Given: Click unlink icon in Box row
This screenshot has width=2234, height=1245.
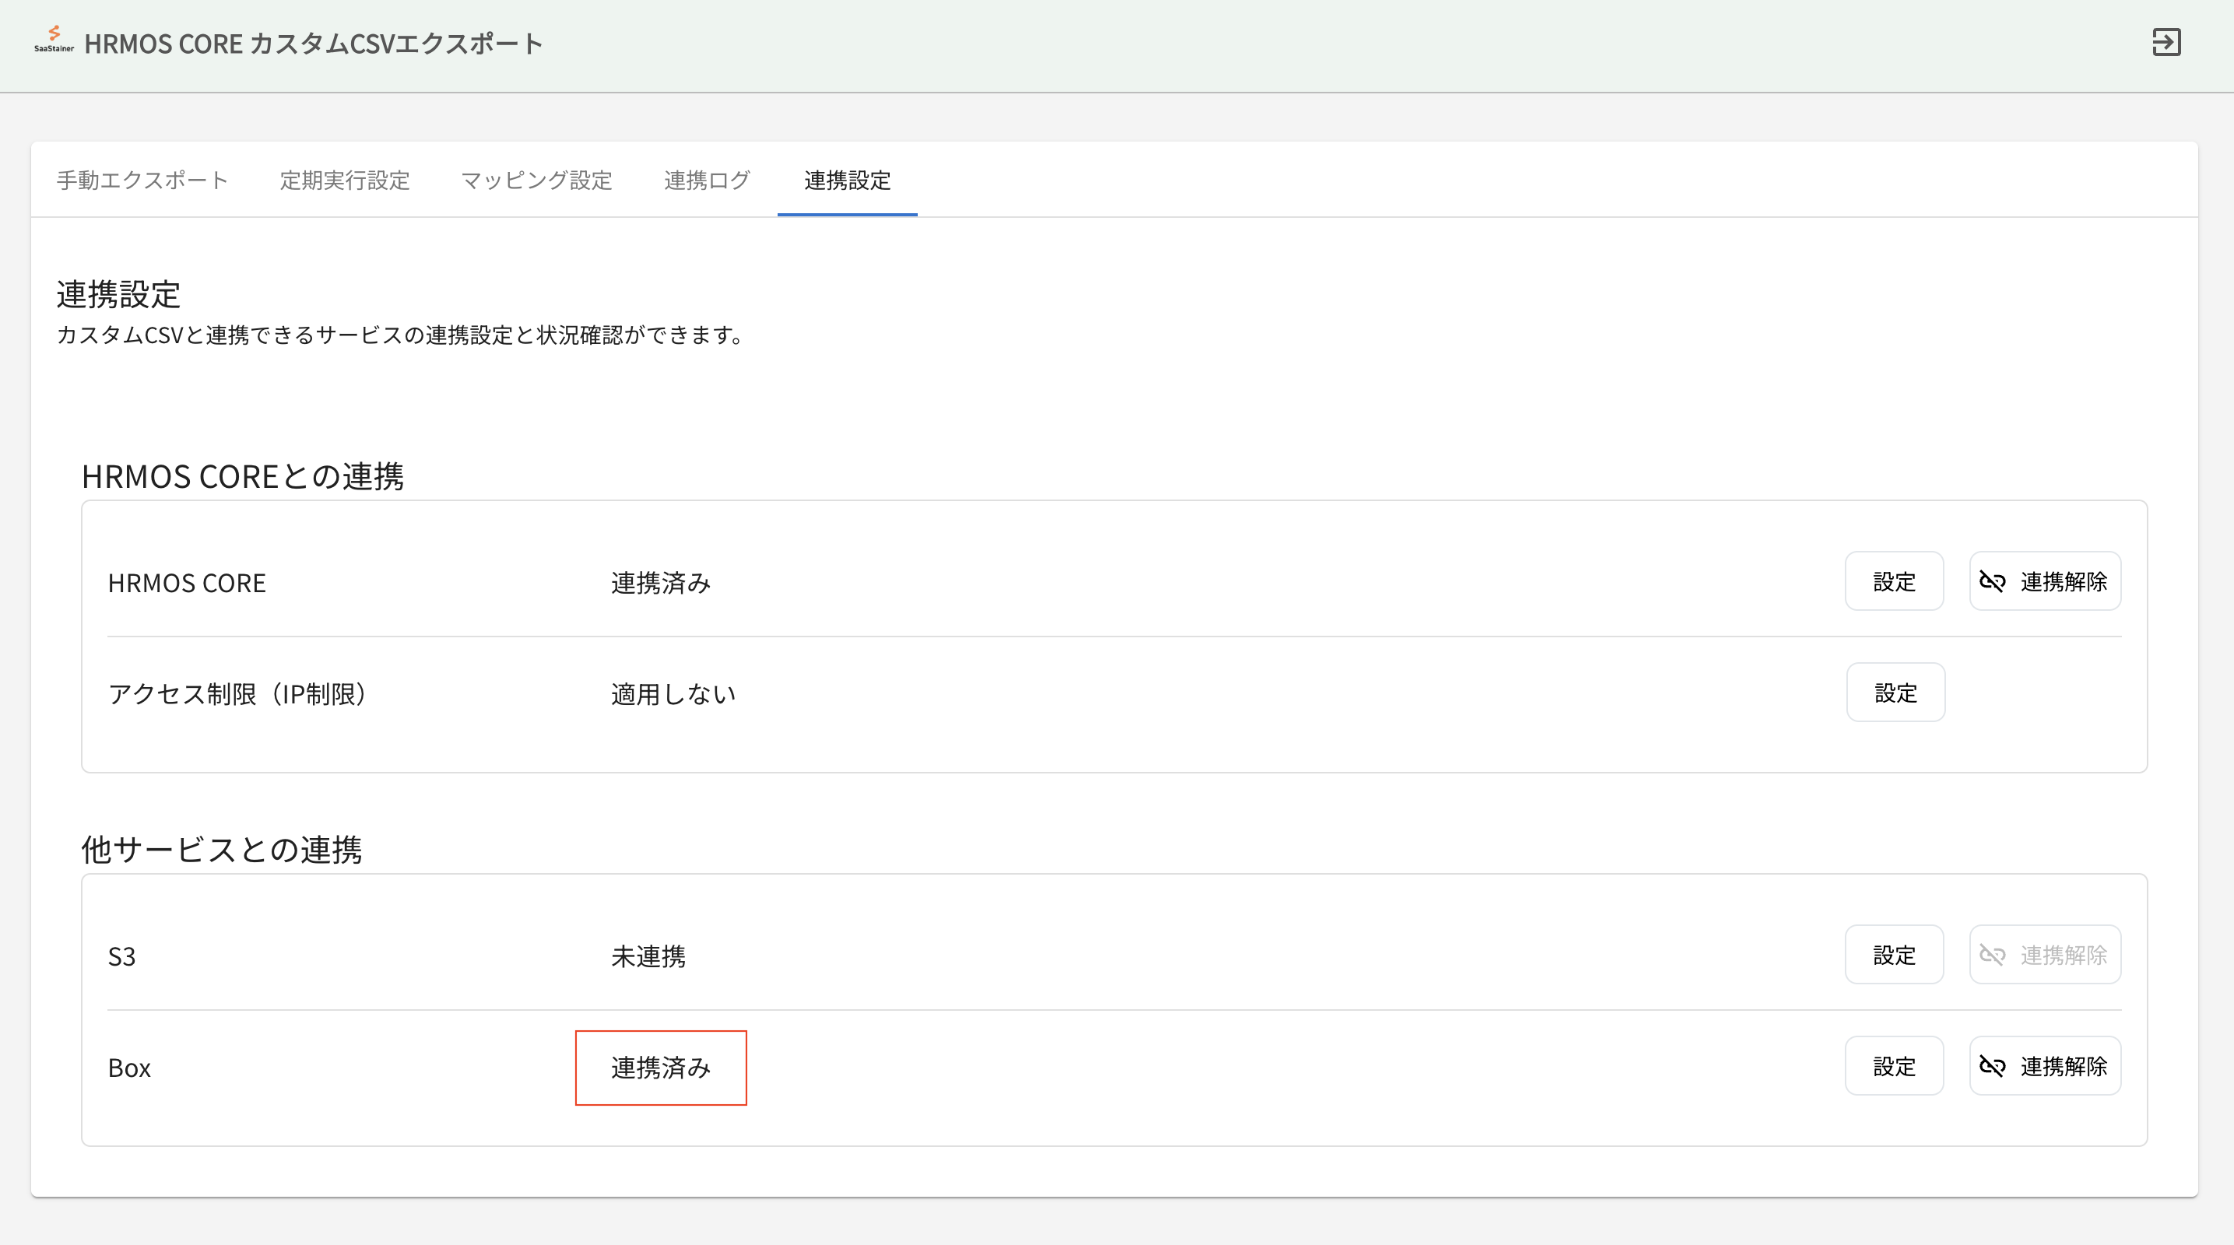Looking at the screenshot, I should [1992, 1066].
